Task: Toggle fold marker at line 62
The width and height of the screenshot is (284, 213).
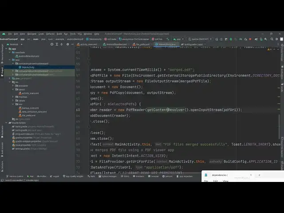Action: [89, 104]
